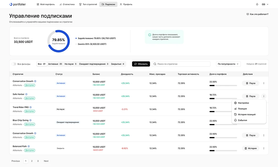Select История позиций in the context menu
The width and height of the screenshot is (278, 167).
[x=249, y=115]
